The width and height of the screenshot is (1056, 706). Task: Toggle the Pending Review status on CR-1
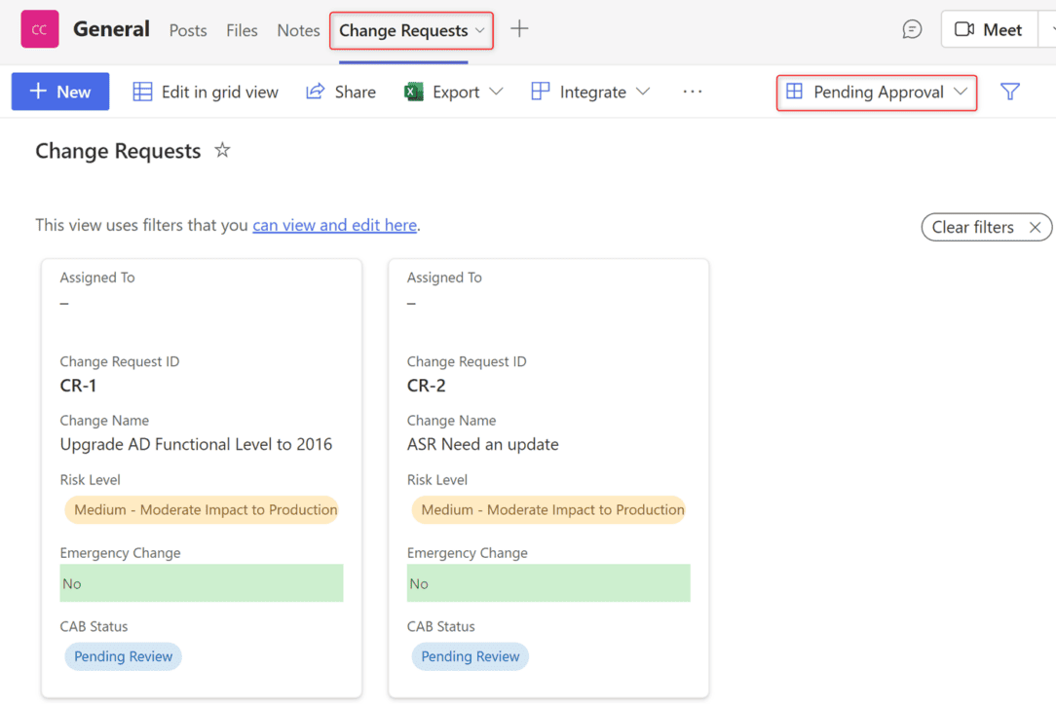pyautogui.click(x=123, y=656)
